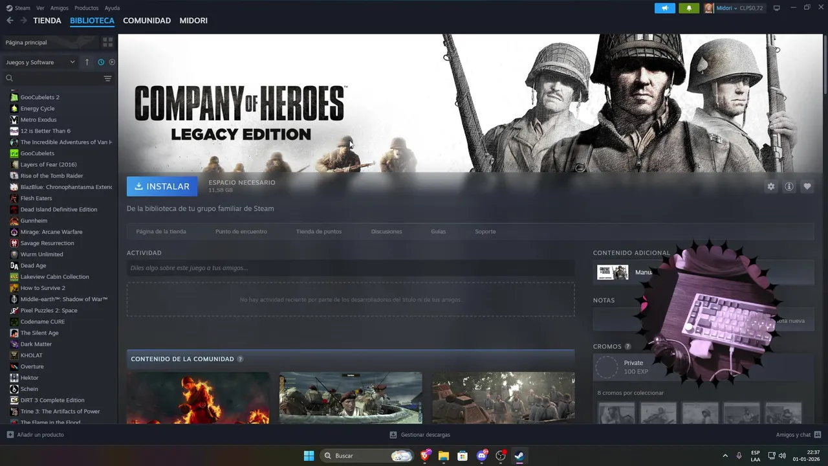This screenshot has height=466, width=828.
Task: Click the Midori profile avatar
Action: pos(709,8)
